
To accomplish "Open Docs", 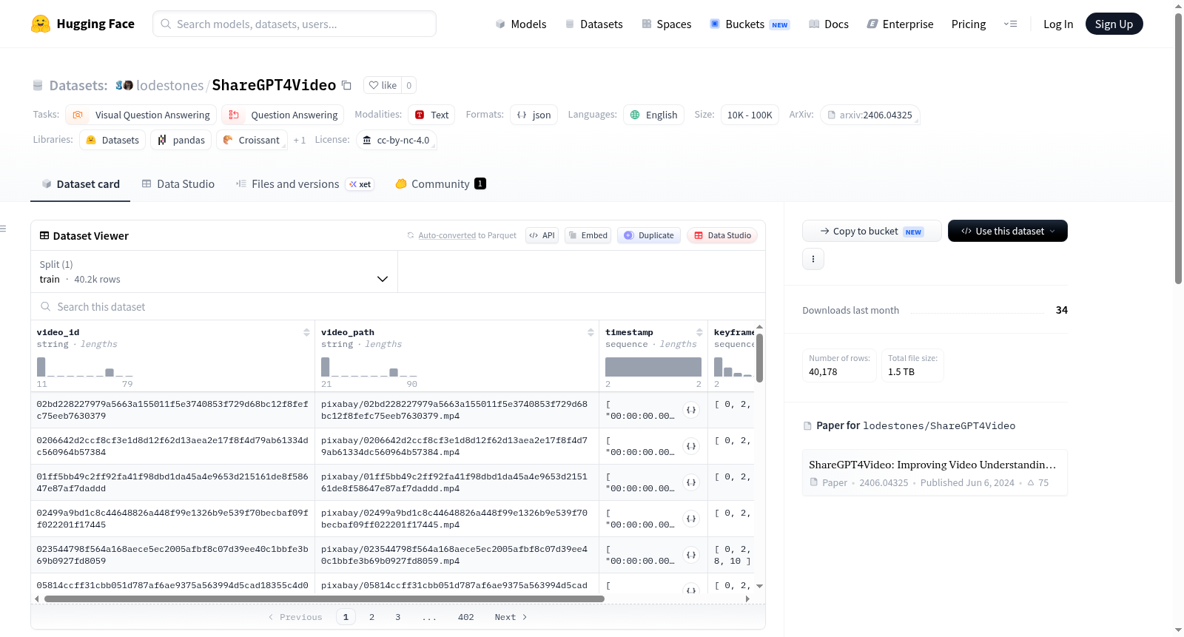I will [829, 24].
